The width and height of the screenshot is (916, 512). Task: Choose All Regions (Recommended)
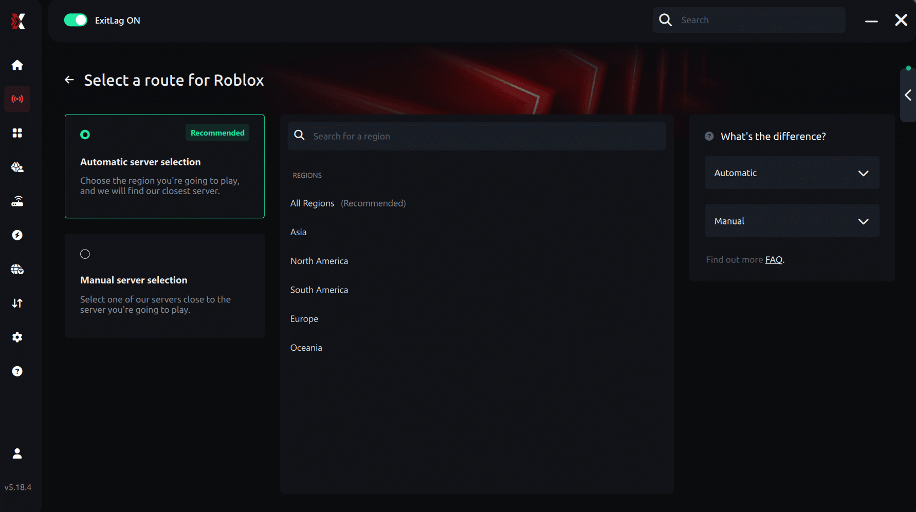[x=348, y=203]
